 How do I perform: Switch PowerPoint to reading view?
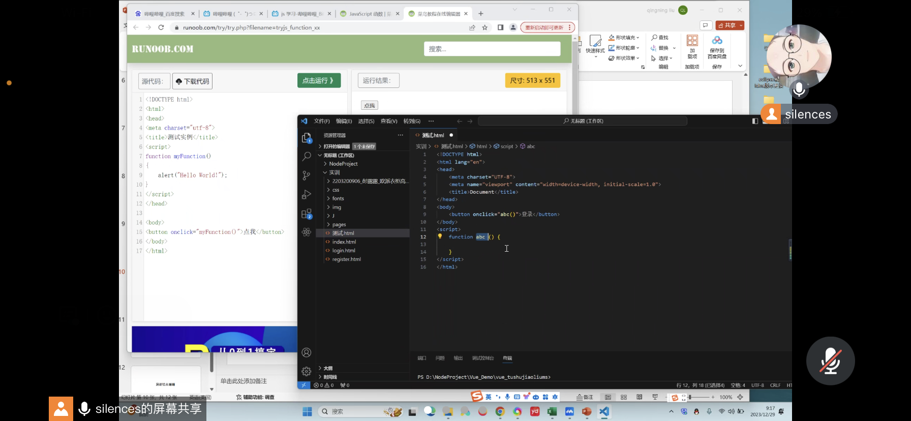[640, 397]
